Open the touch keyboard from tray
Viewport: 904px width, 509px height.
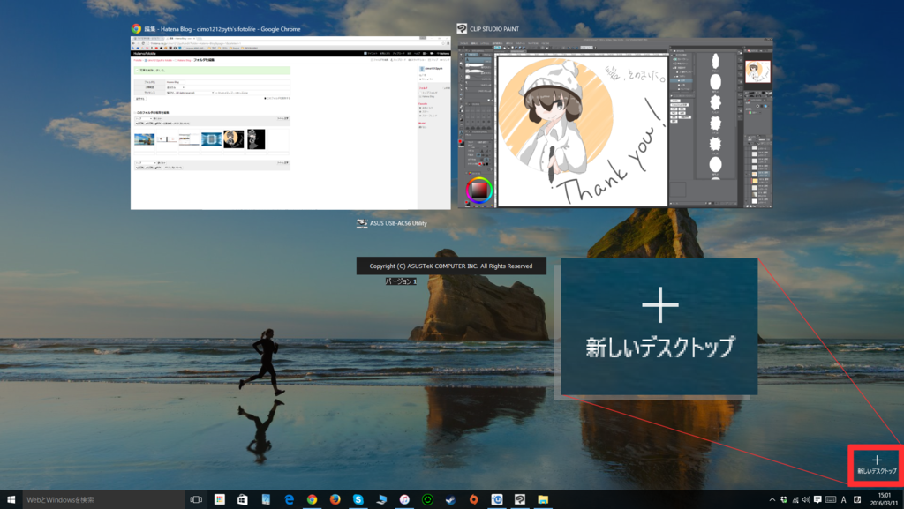[x=831, y=499]
